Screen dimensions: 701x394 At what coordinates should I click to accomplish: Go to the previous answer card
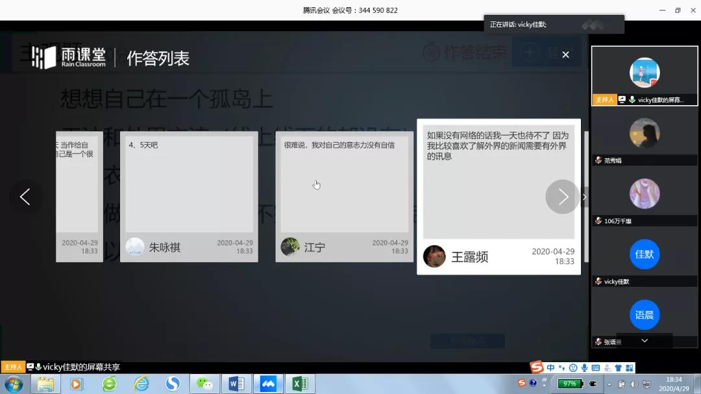tap(25, 197)
